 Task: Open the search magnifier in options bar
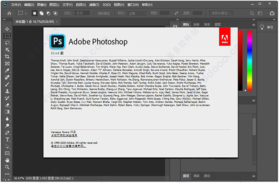point(252,13)
